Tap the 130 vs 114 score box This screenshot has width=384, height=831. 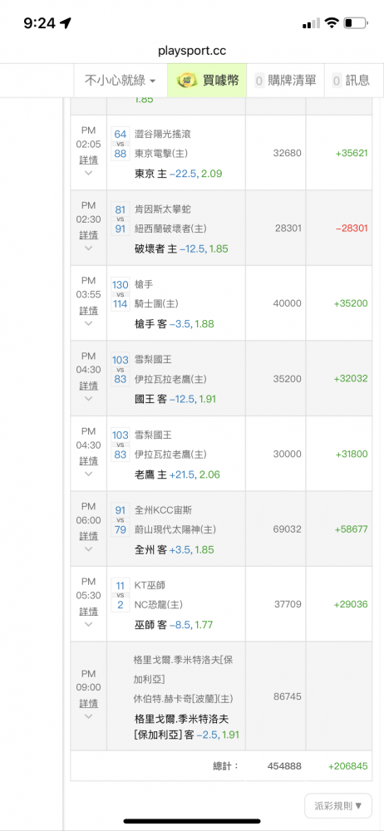[121, 294]
